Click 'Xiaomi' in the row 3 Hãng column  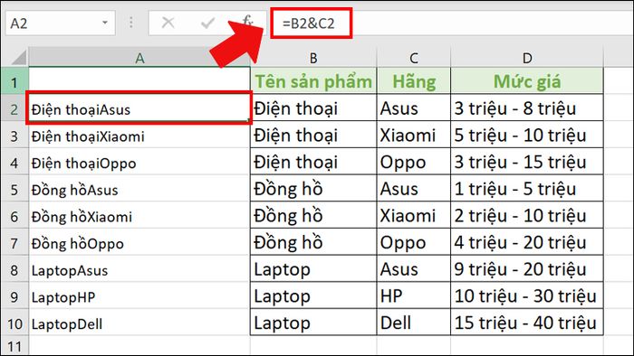coord(414,135)
